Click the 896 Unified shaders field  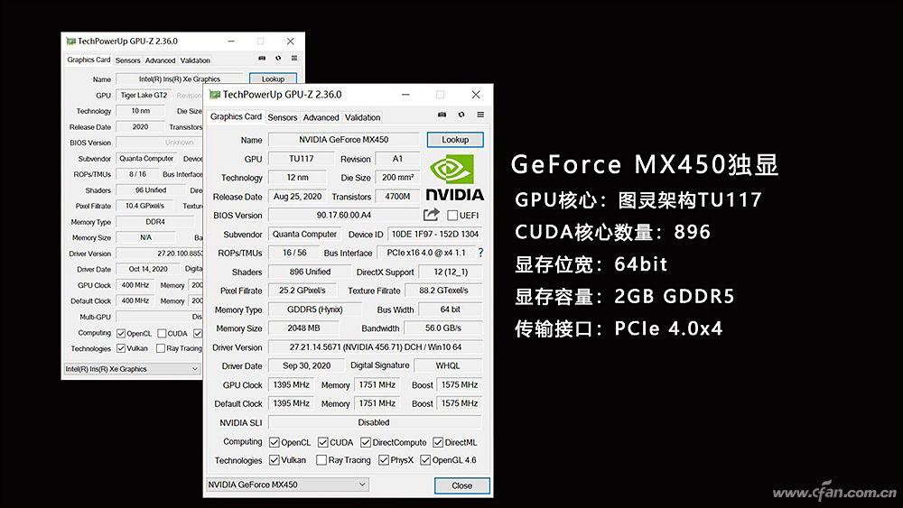pos(310,272)
